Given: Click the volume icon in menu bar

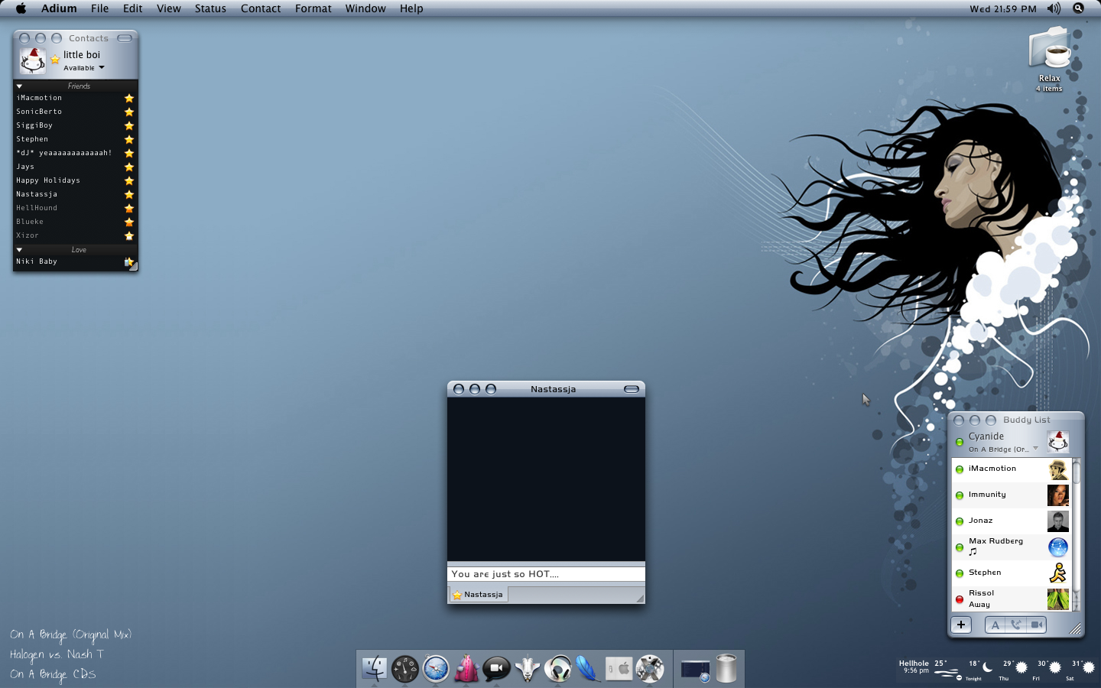Looking at the screenshot, I should point(1054,8).
